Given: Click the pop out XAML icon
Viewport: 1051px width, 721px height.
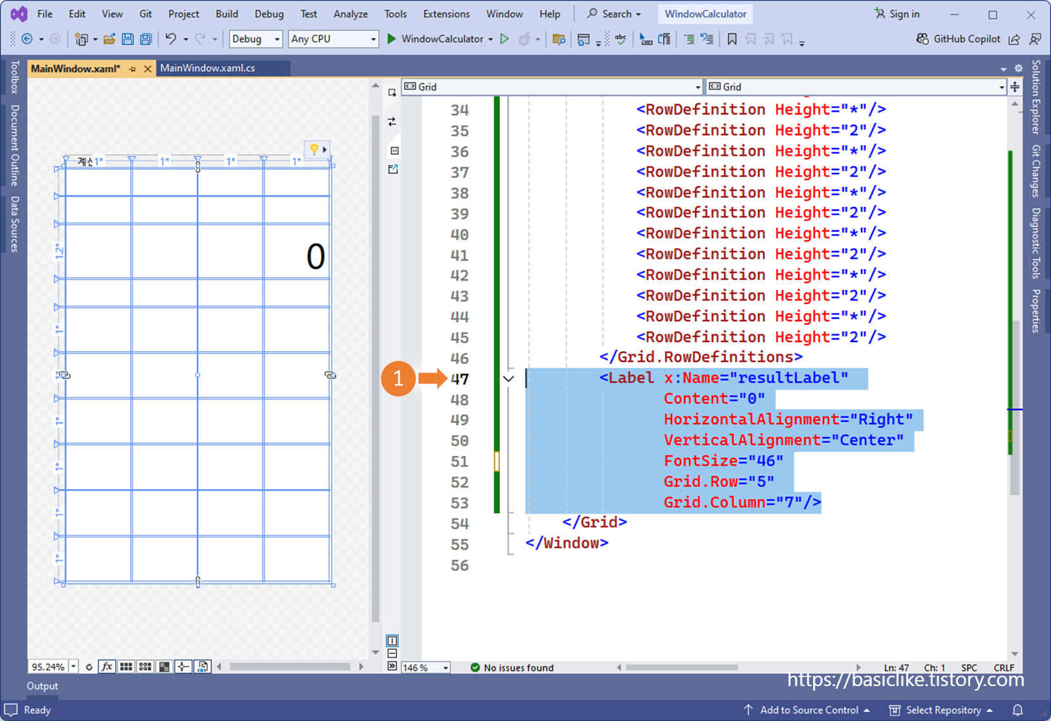Looking at the screenshot, I should click(393, 169).
